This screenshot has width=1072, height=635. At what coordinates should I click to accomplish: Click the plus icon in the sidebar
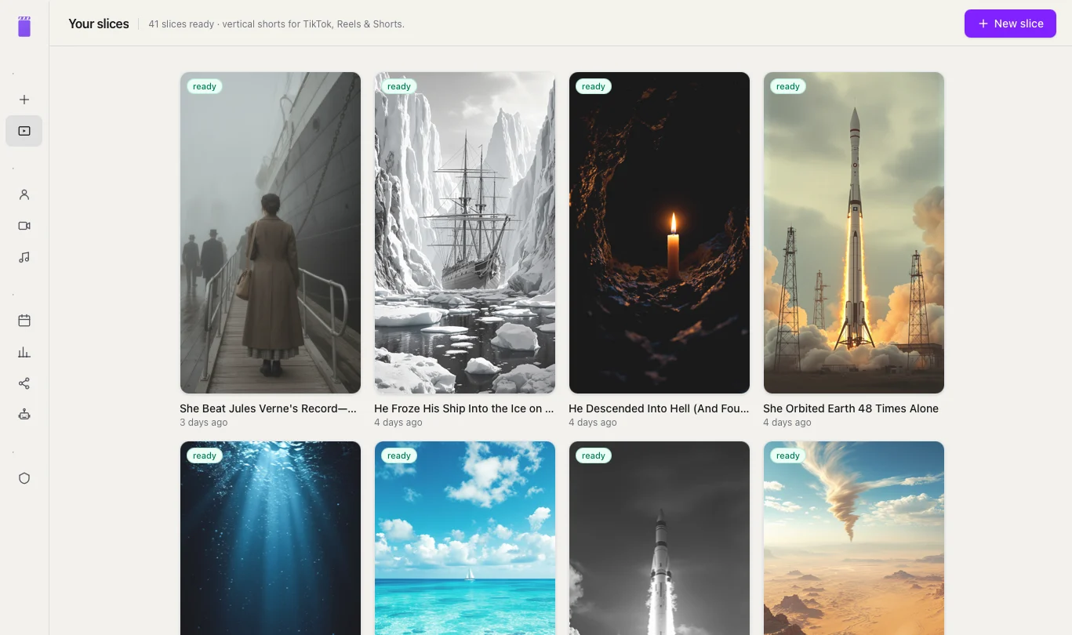24,100
